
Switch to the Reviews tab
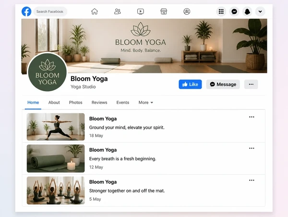coord(99,103)
